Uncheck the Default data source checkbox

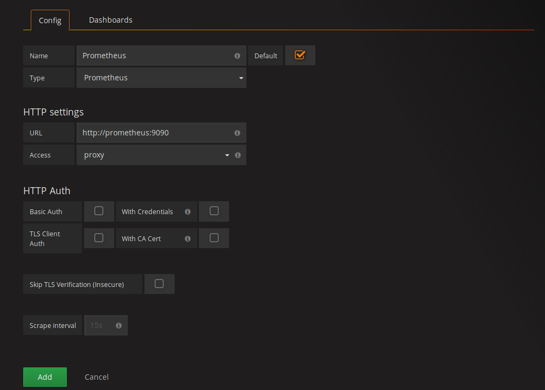[x=300, y=54]
